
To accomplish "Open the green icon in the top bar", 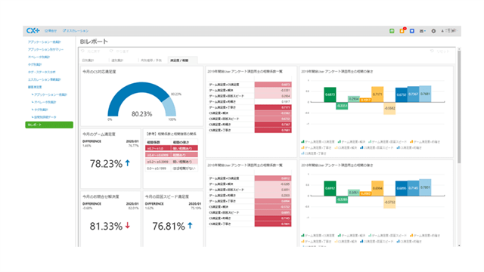I will point(392,31).
